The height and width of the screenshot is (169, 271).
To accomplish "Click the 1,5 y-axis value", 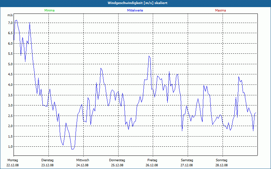I will tap(11, 137).
